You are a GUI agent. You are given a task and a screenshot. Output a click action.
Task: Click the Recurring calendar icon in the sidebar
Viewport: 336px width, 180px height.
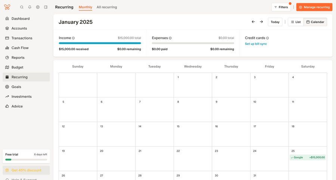click(x=7, y=77)
